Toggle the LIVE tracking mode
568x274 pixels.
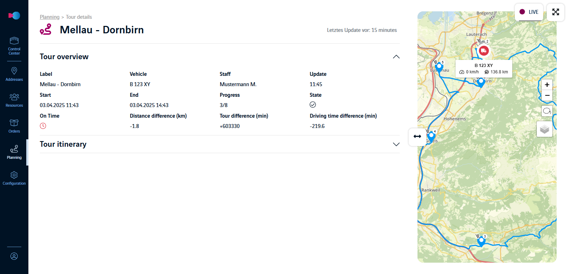coord(529,12)
